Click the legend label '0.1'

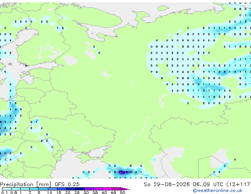click(5, 192)
